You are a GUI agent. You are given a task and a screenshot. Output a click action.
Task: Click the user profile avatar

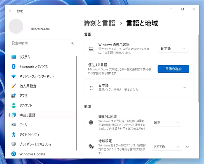tap(16, 26)
